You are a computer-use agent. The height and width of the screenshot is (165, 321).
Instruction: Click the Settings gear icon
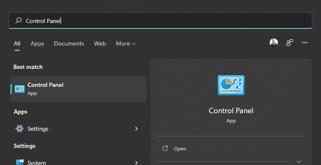coord(20,129)
